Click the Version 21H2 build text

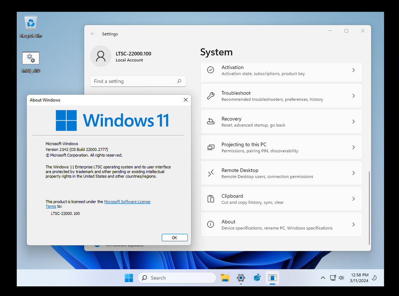(76, 149)
